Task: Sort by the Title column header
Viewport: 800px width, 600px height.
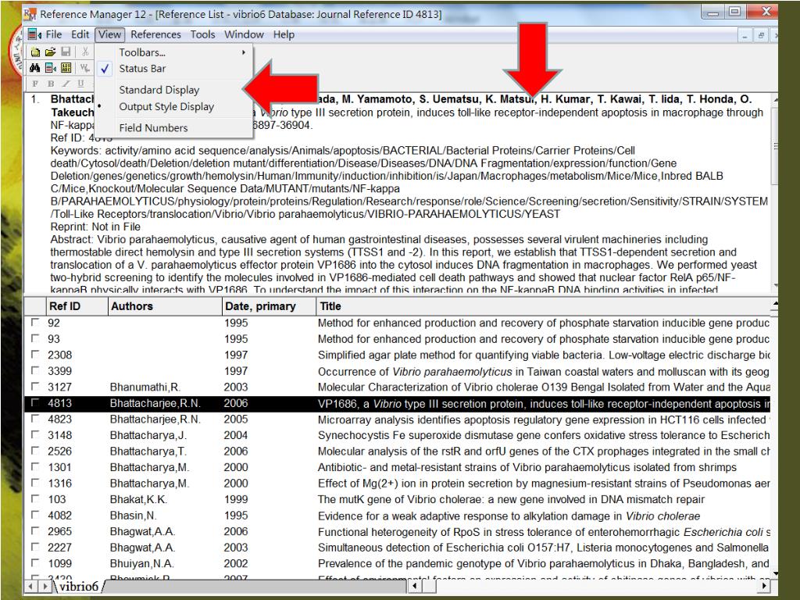Action: (544, 306)
